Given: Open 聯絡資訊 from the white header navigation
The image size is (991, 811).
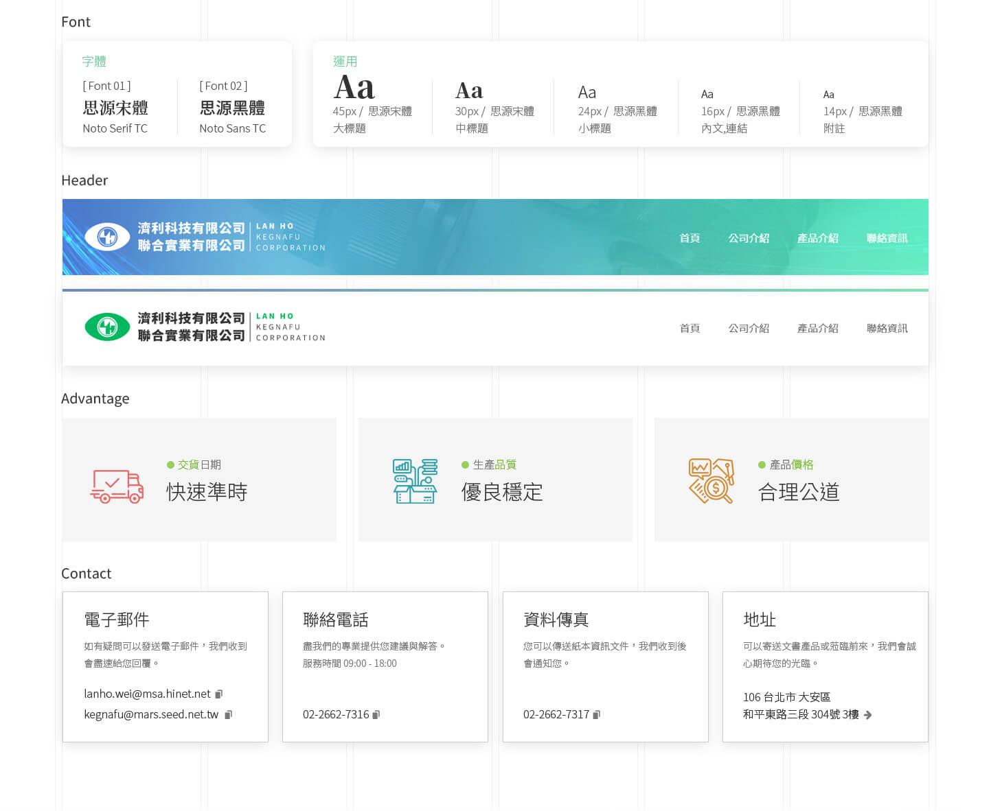Looking at the screenshot, I should [x=887, y=329].
